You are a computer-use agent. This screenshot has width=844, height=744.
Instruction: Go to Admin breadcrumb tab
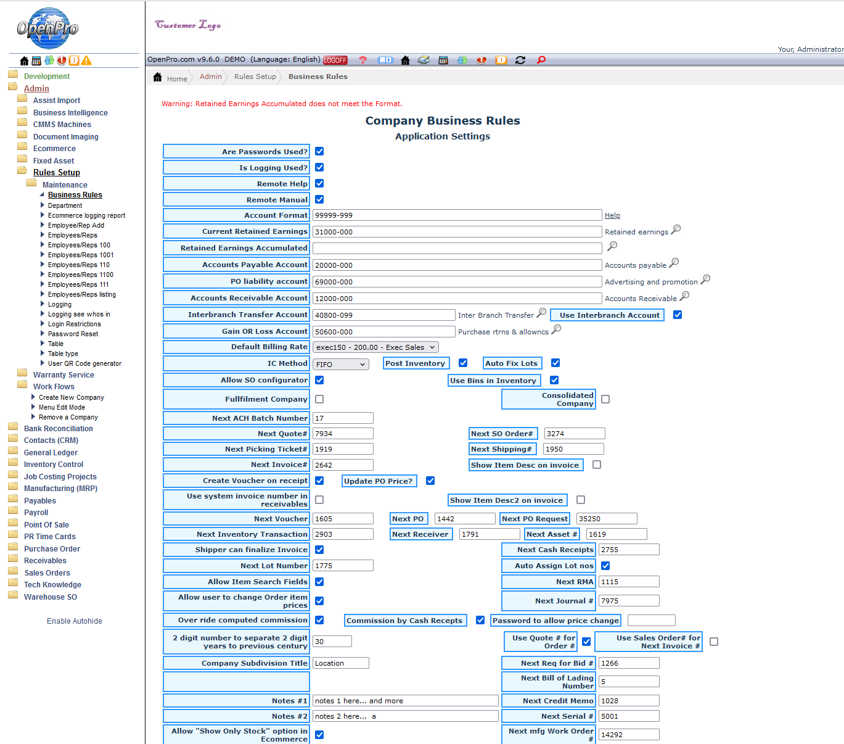tap(211, 77)
